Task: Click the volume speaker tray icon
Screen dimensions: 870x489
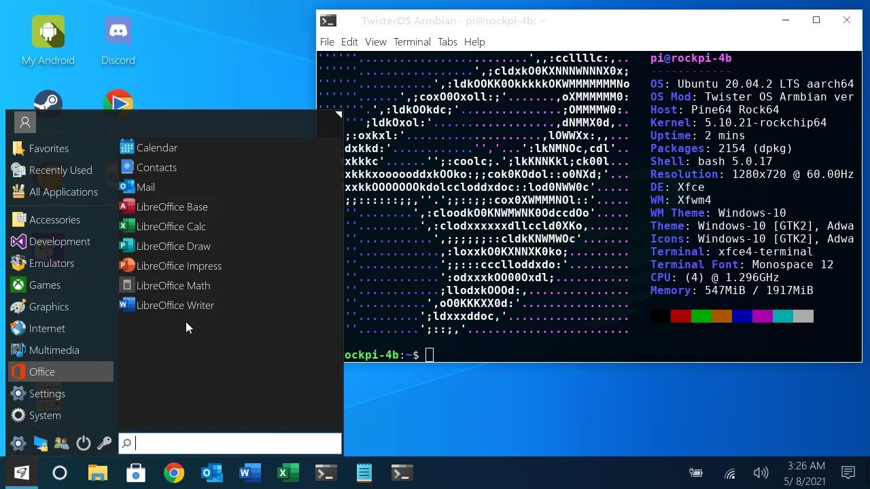Action: click(x=761, y=473)
